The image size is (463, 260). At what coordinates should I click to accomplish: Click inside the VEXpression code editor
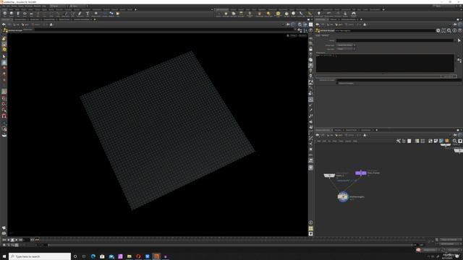click(x=385, y=63)
